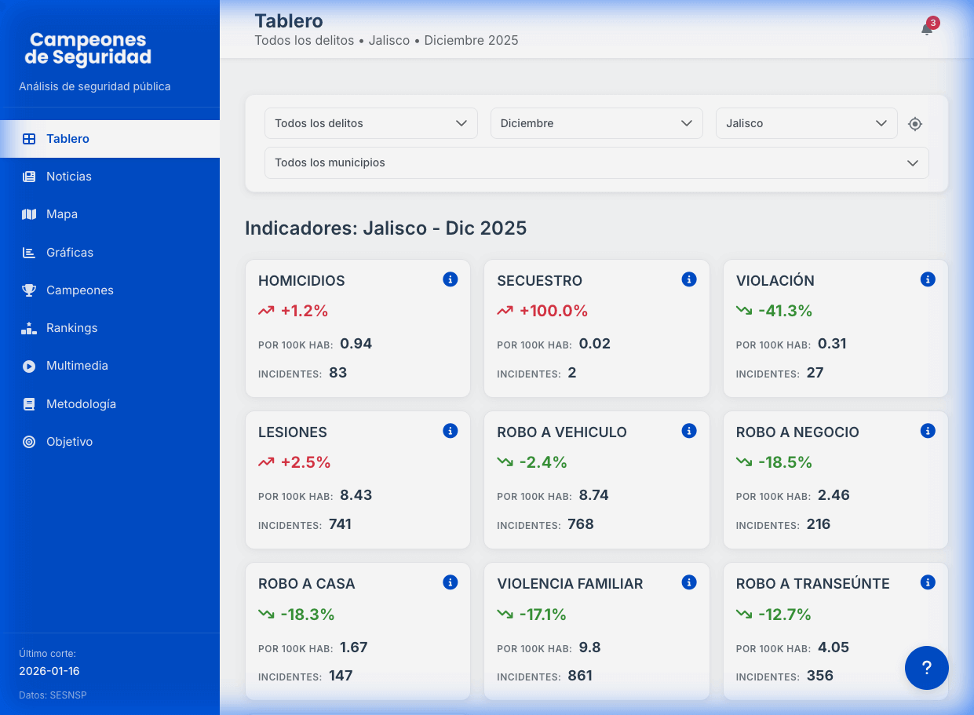
Task: Open the Mapa section
Action: [x=62, y=214]
